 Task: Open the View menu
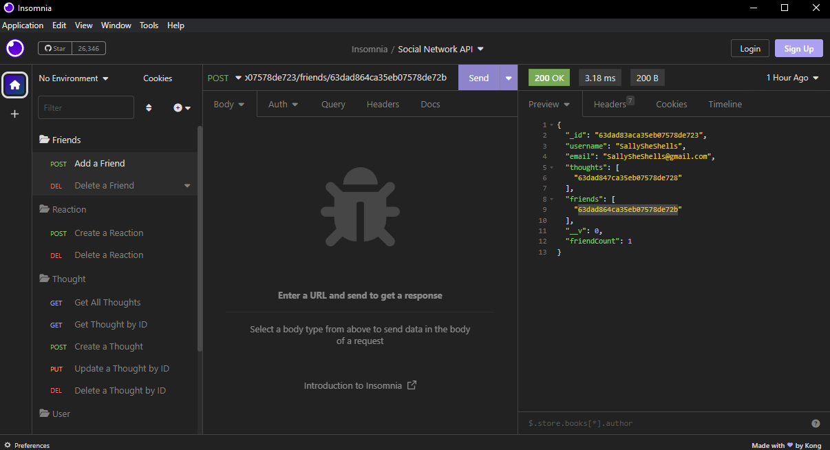click(x=84, y=25)
